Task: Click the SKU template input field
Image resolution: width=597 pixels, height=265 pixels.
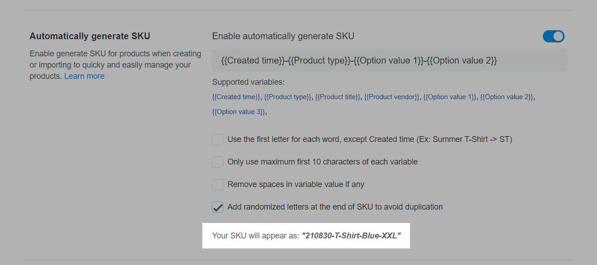Action: 390,60
